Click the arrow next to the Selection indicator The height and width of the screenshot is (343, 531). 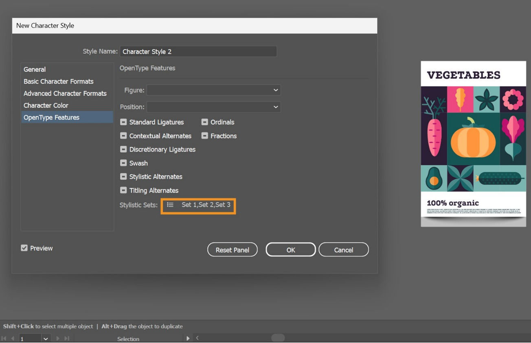coord(188,338)
